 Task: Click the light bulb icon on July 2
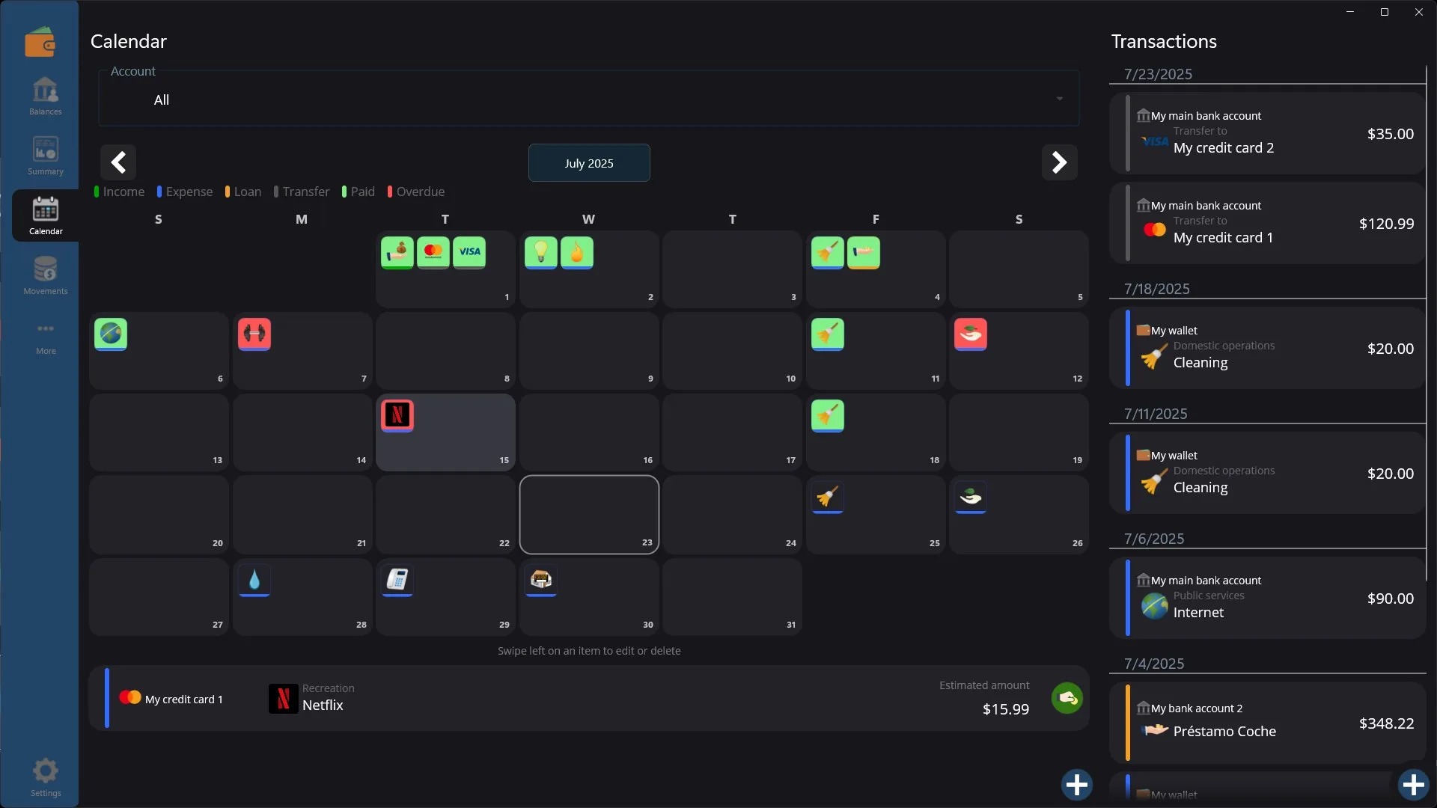tap(540, 252)
